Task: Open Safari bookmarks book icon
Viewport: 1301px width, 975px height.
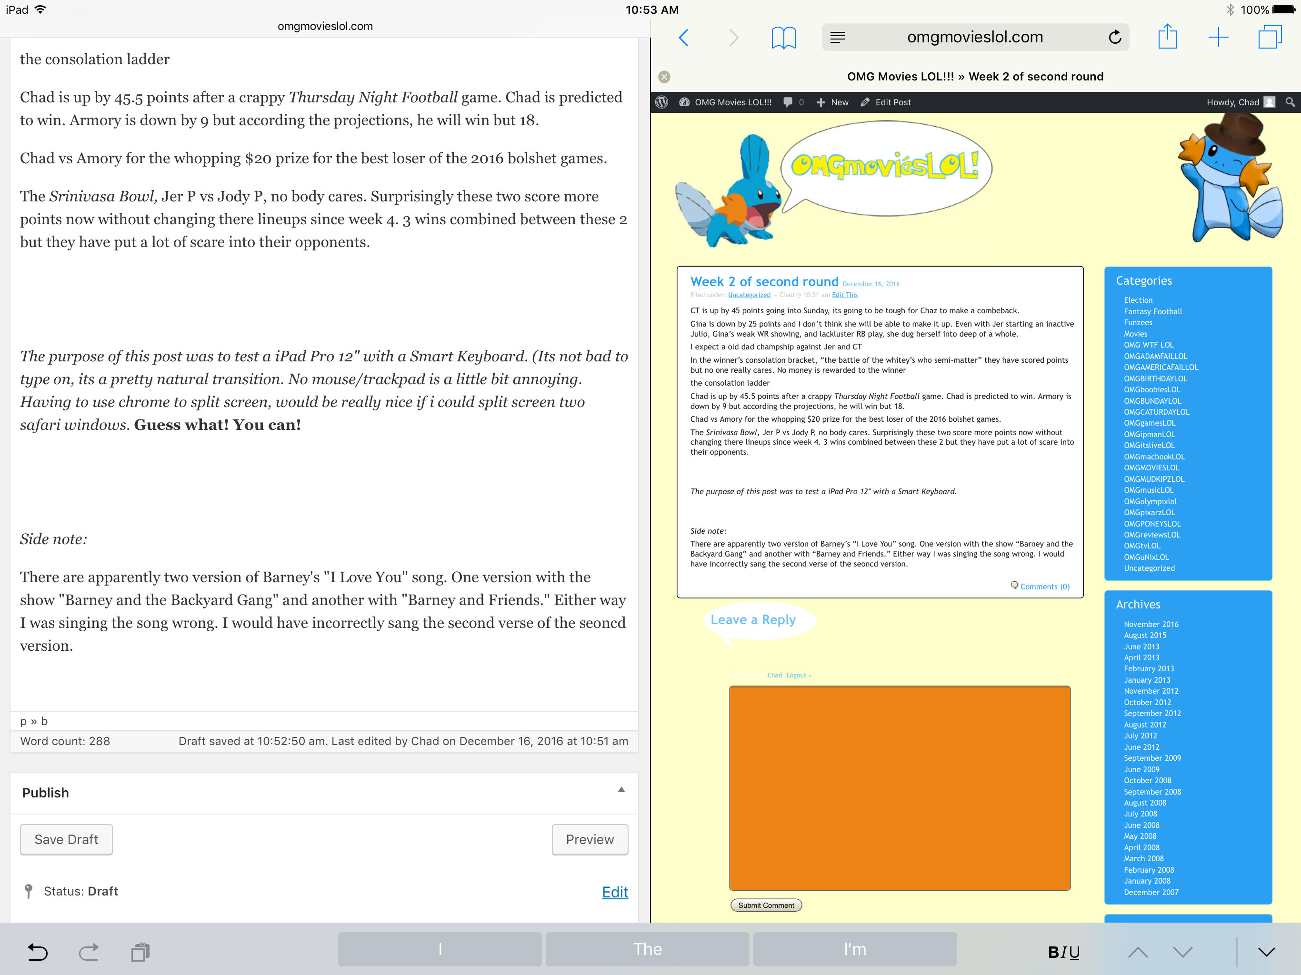Action: (783, 38)
